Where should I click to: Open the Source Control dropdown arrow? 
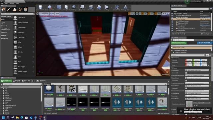(x=55, y=8)
